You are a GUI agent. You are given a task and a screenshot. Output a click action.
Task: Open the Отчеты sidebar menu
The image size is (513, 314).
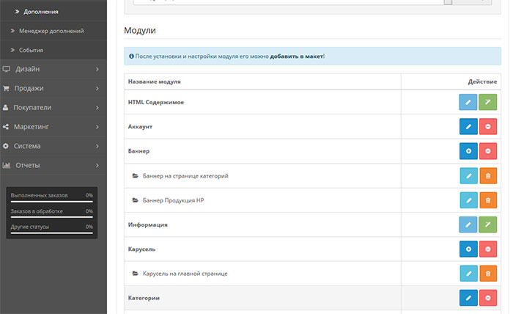click(x=53, y=164)
